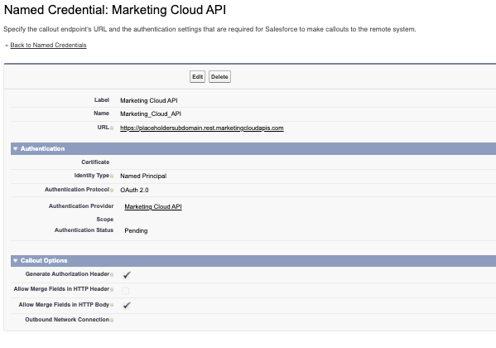Screen dimensions: 496x348
Task: Click help icon beside Allow Merge Fields in HTTP Body
Action: click(112, 305)
